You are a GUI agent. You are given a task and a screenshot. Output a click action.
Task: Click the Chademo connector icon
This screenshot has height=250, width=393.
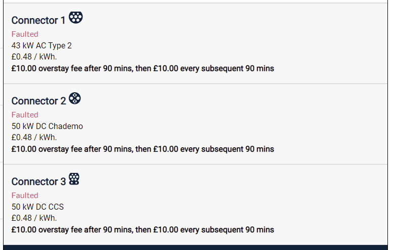75,98
